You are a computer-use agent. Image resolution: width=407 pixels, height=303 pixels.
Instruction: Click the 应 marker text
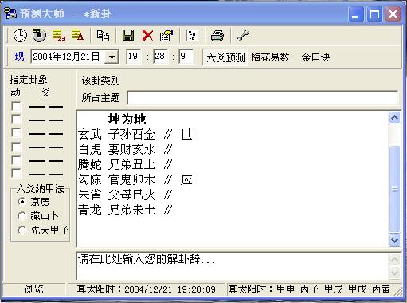coord(186,180)
